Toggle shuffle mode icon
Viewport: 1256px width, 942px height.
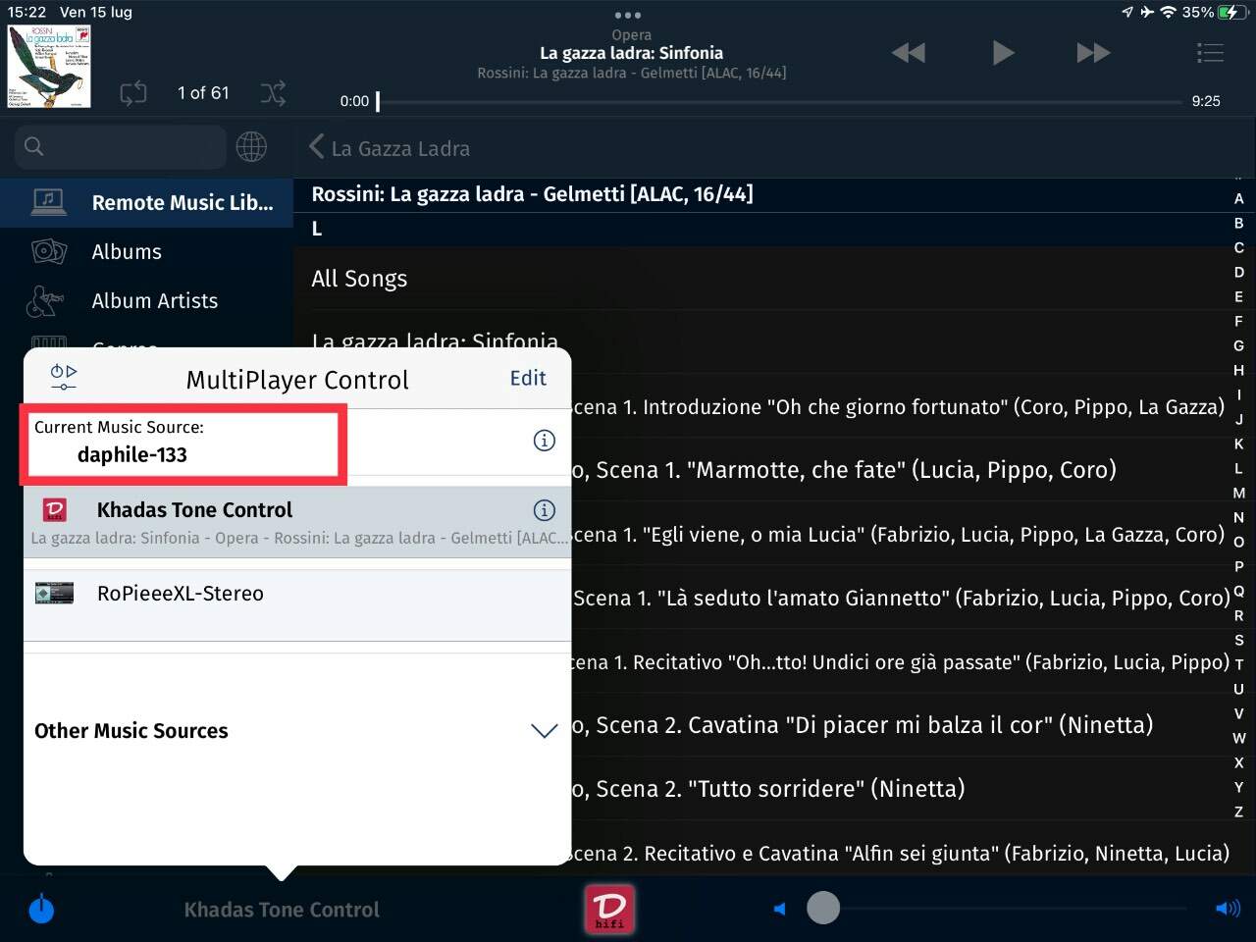pyautogui.click(x=273, y=93)
